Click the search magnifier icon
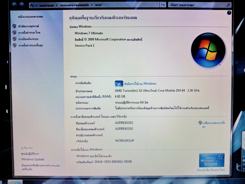Image resolution: width=245 pixels, height=184 pixels. [228, 5]
